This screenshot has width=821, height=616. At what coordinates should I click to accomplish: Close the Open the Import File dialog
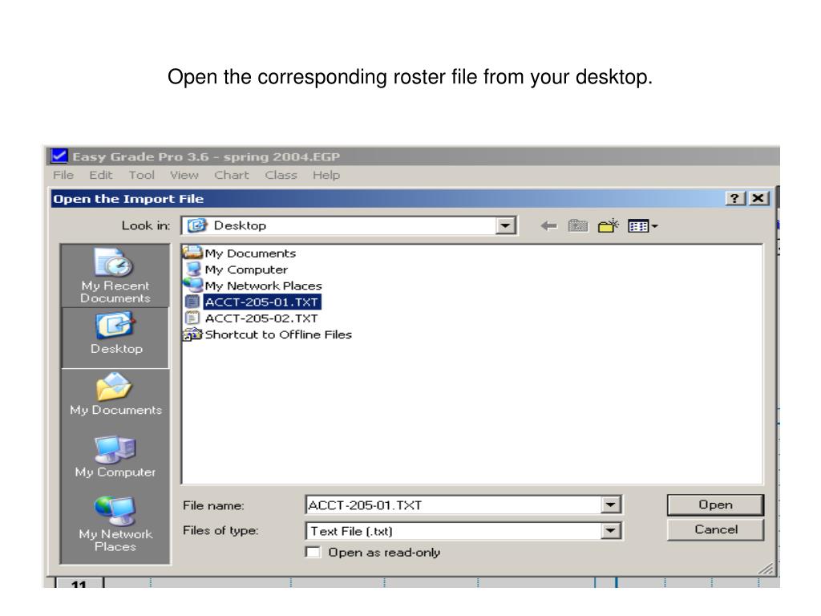click(758, 199)
